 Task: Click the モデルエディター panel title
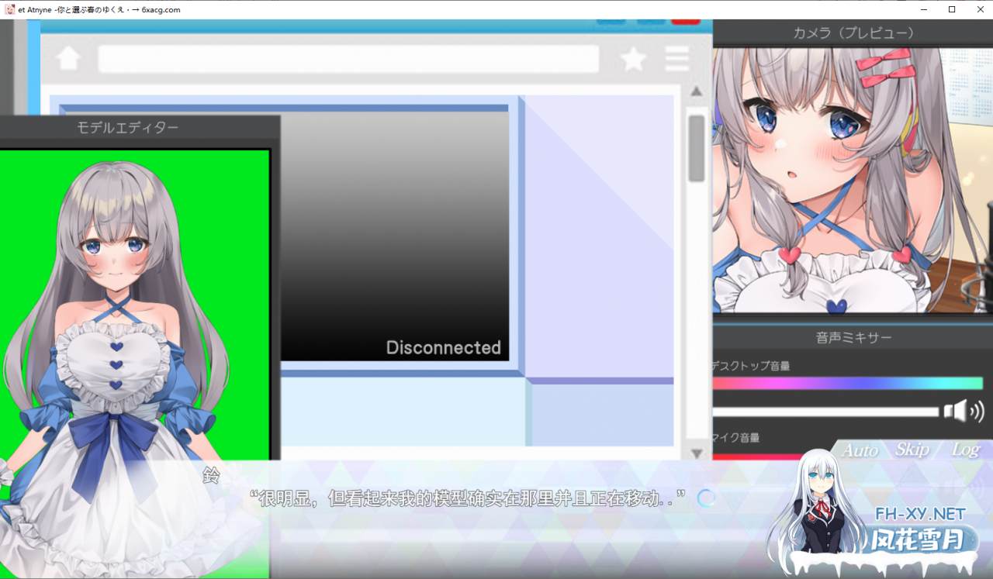[x=128, y=128]
